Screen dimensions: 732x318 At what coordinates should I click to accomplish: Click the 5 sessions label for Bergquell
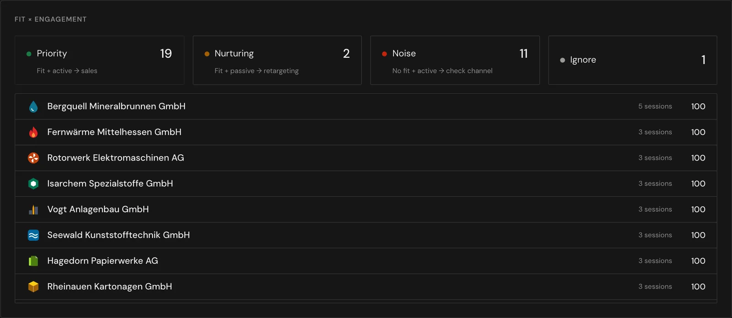tap(655, 106)
